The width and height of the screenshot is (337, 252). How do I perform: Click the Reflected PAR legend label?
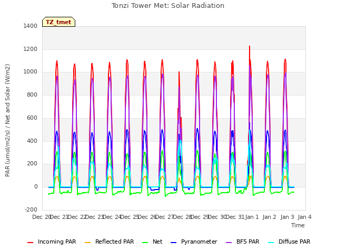pos(115,241)
